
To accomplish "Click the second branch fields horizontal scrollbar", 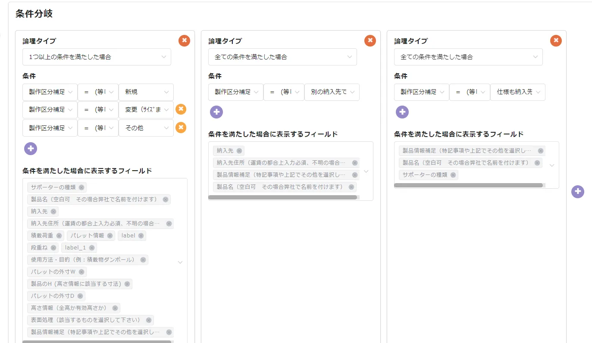I will pos(282,197).
